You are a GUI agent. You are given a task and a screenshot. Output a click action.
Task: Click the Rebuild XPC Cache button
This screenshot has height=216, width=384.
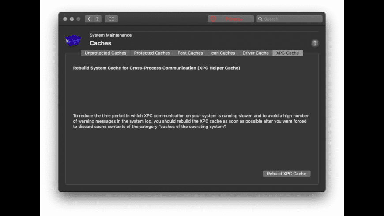coord(286,174)
